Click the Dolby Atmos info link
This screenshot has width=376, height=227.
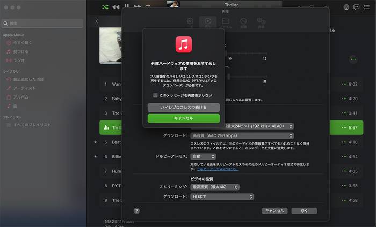pos(218,169)
